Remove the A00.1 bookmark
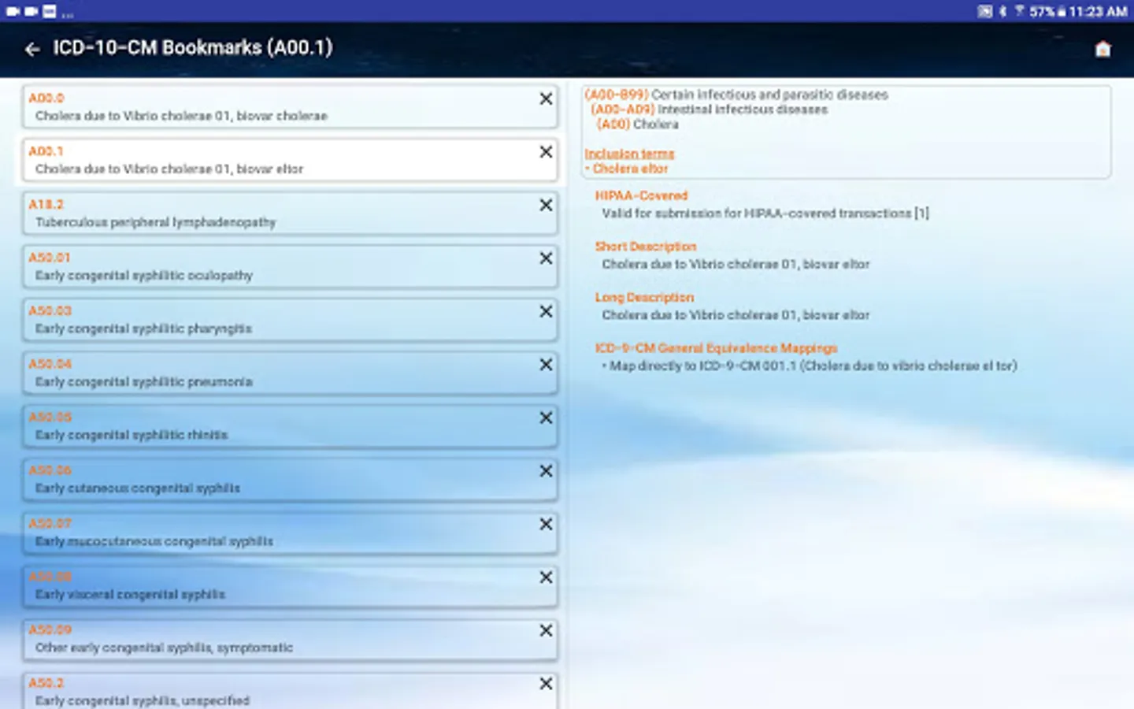 click(546, 152)
